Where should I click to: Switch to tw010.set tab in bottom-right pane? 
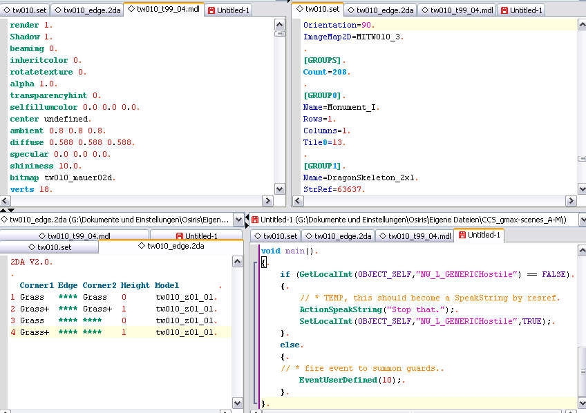[x=275, y=236]
